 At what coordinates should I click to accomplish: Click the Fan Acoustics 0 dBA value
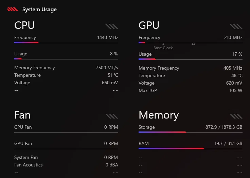(x=112, y=165)
